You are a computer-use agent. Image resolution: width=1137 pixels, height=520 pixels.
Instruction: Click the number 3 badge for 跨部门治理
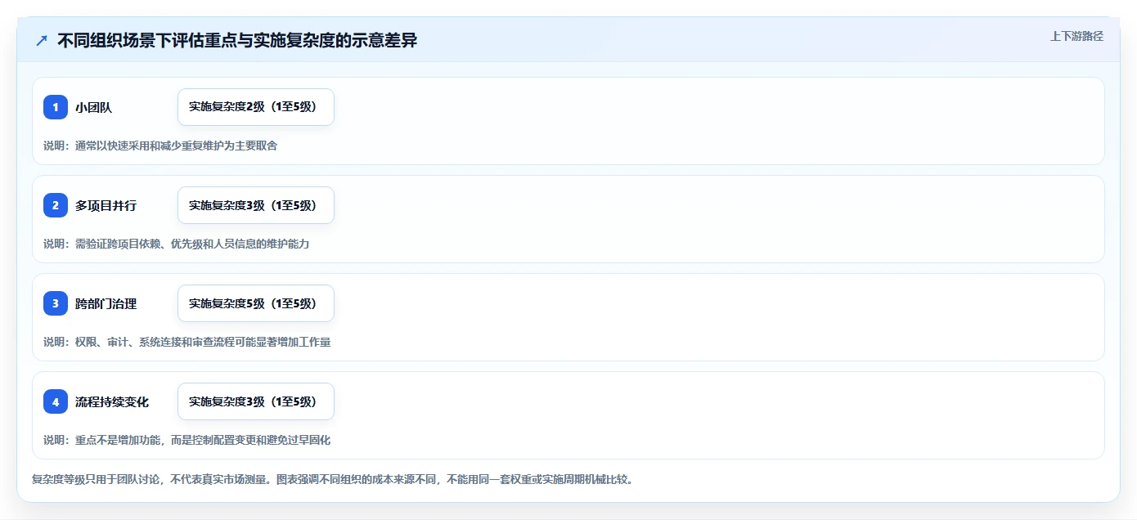(x=56, y=303)
